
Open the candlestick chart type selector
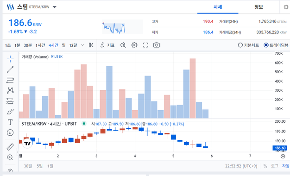91,45
